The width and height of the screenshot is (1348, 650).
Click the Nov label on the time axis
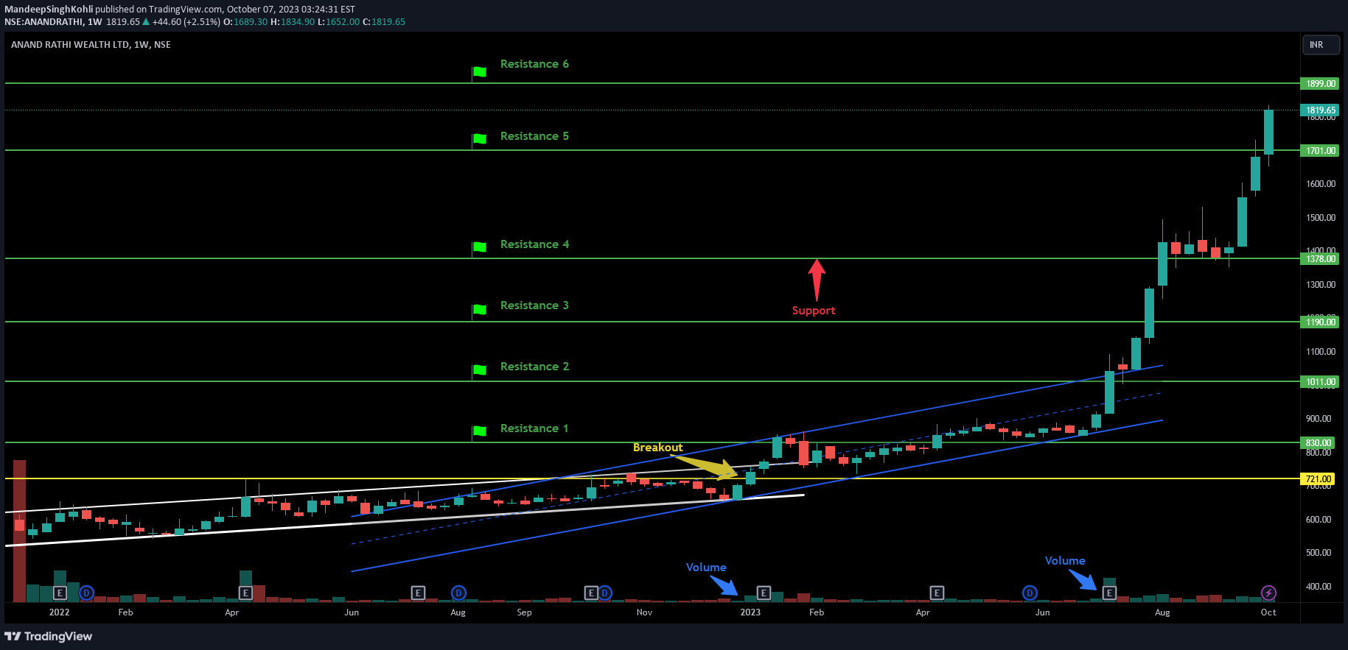(644, 612)
